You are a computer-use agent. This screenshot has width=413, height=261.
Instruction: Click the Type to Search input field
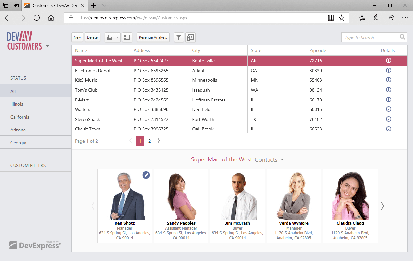[369, 38]
